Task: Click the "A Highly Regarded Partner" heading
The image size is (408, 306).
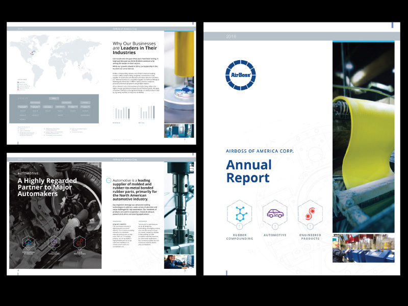Action: point(47,187)
